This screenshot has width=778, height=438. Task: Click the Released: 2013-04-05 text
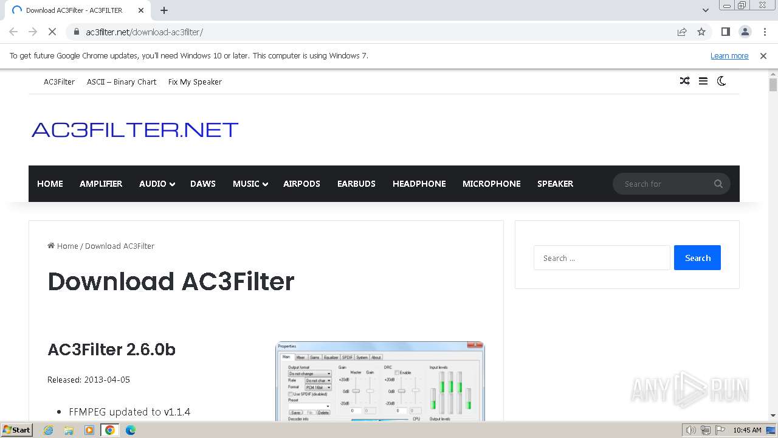[89, 380]
